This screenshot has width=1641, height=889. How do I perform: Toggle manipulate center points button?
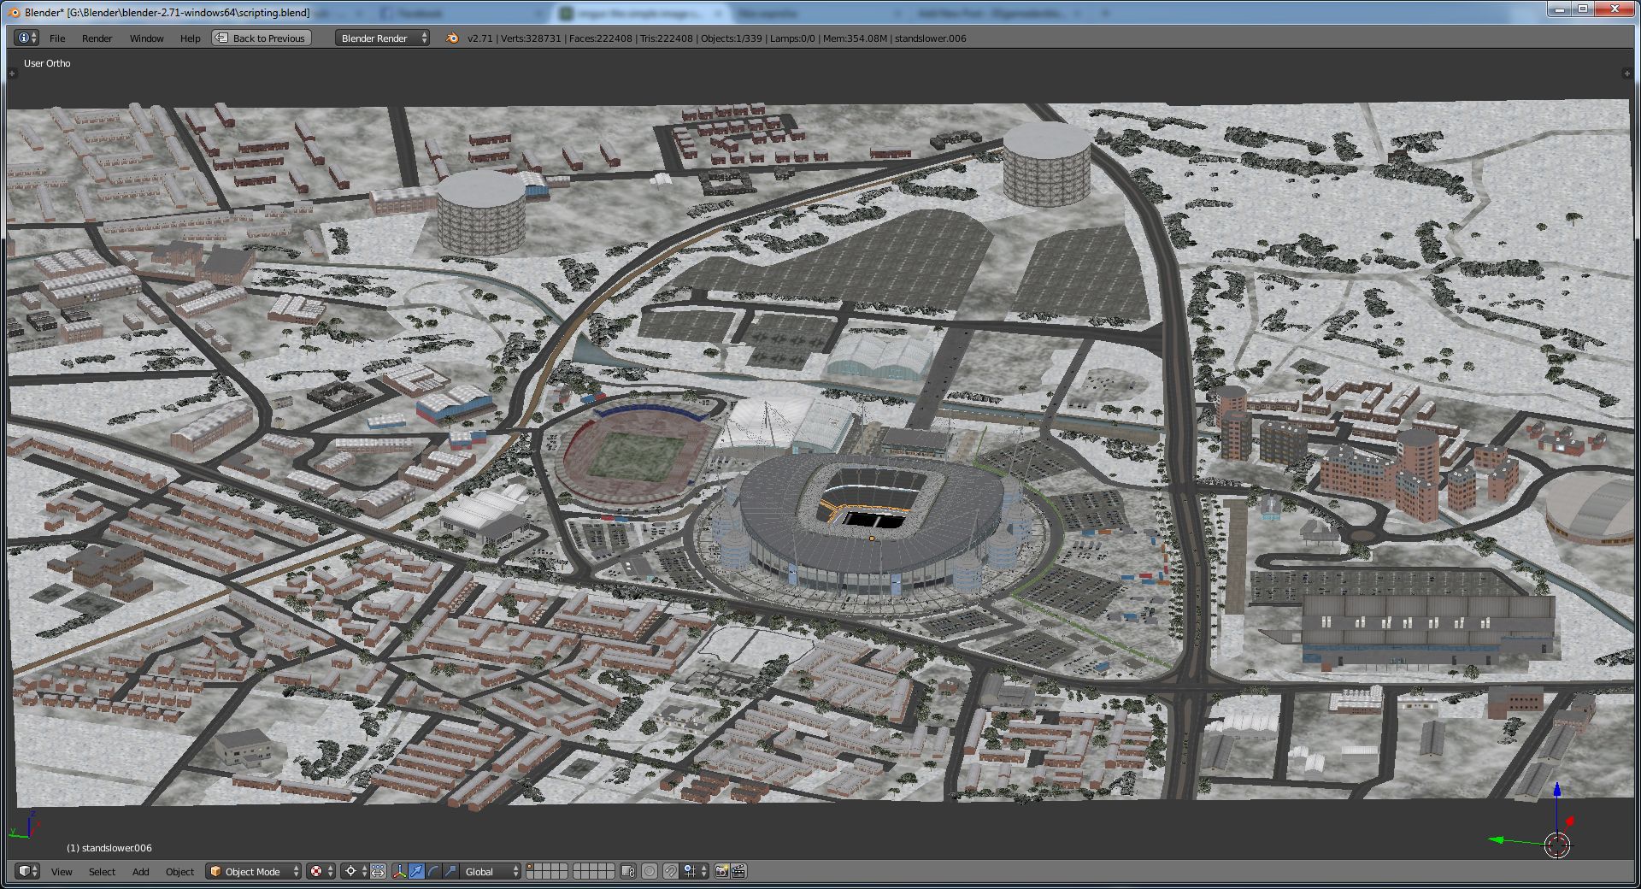coord(378,871)
